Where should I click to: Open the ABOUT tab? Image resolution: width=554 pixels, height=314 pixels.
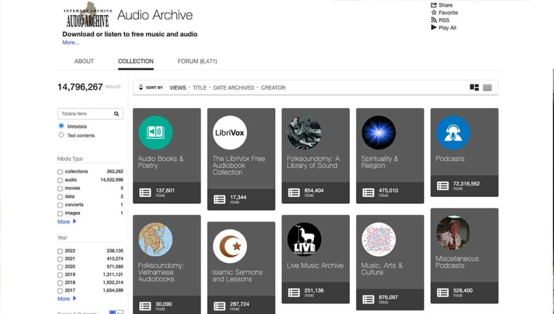(x=84, y=61)
